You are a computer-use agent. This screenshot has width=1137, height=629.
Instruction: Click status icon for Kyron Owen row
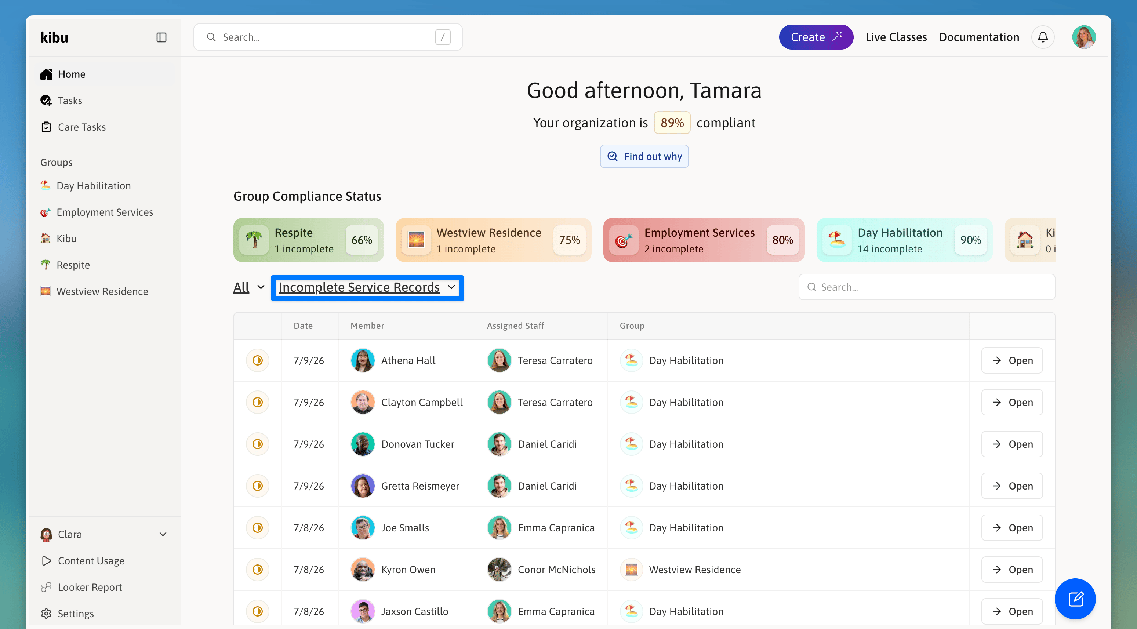pyautogui.click(x=258, y=570)
